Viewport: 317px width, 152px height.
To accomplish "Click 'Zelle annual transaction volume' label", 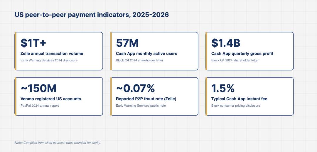I will pos(52,53).
